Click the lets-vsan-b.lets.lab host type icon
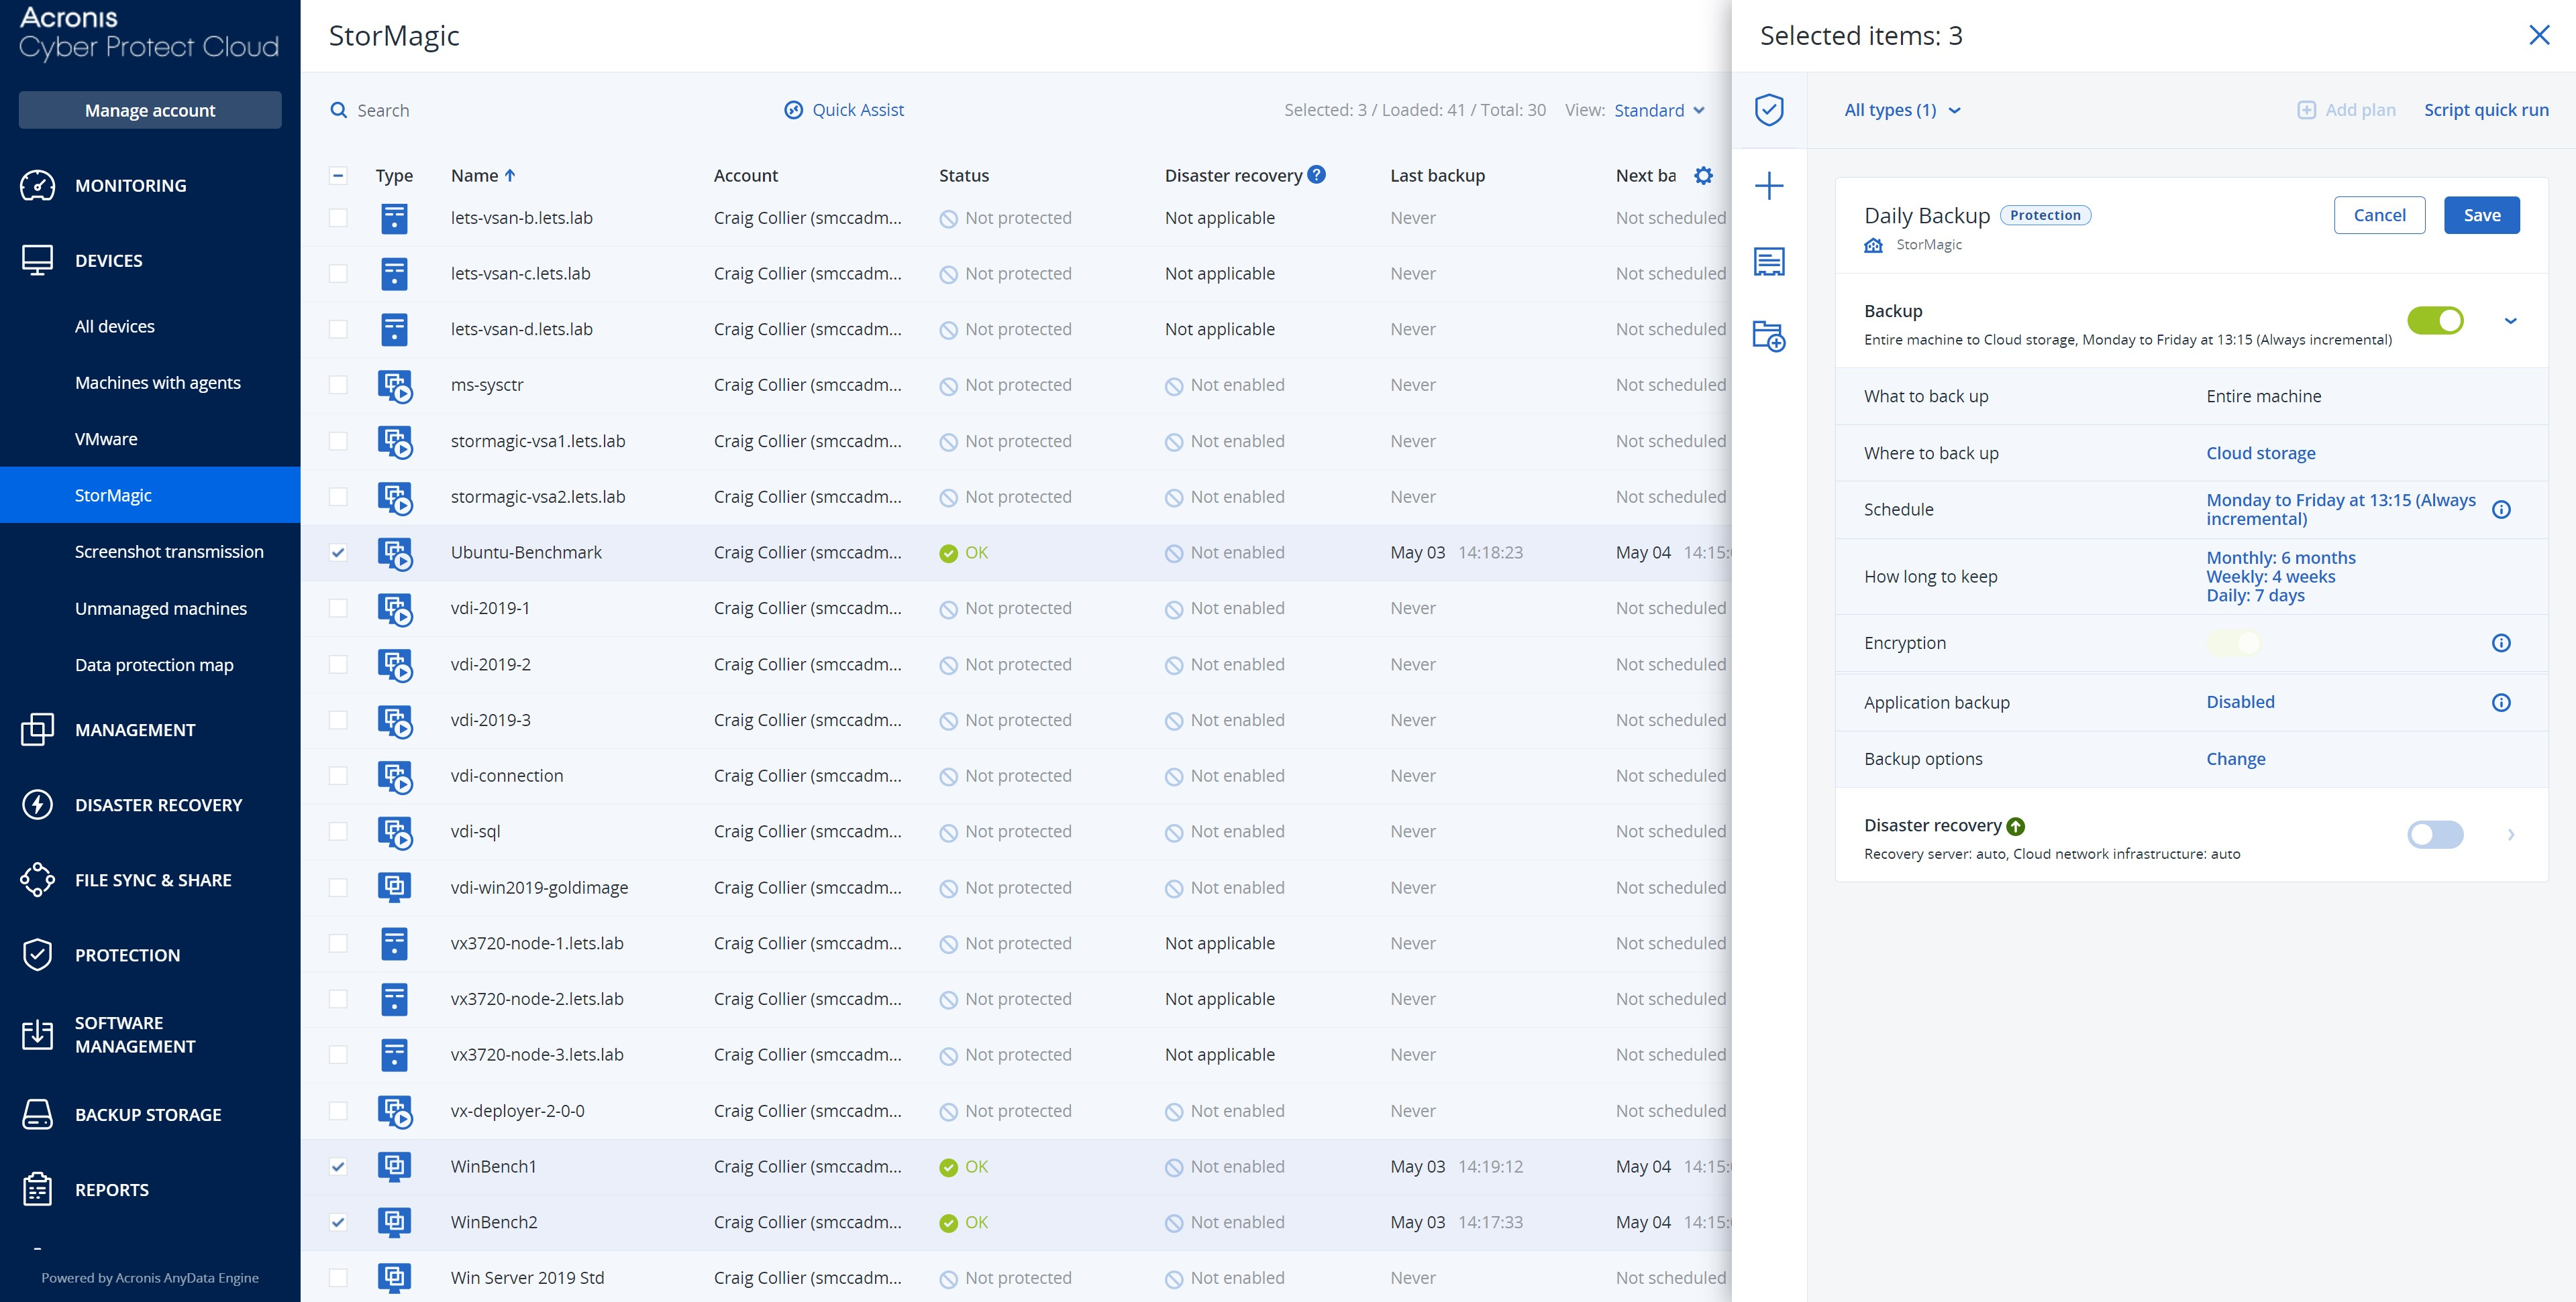 (x=395, y=218)
